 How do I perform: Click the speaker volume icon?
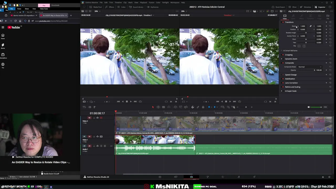309,107
